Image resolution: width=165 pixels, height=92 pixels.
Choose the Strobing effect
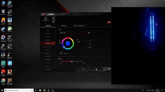tap(48, 60)
